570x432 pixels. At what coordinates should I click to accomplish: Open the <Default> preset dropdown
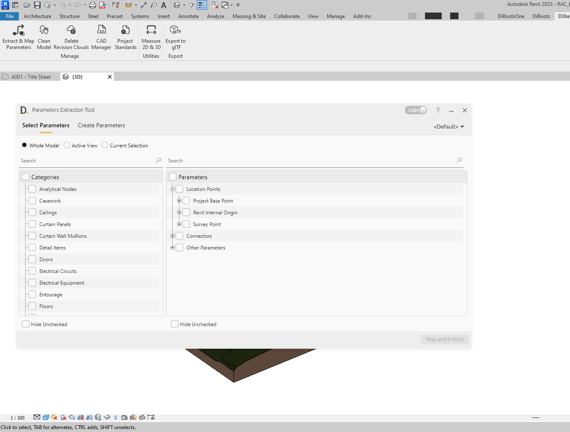tap(448, 126)
